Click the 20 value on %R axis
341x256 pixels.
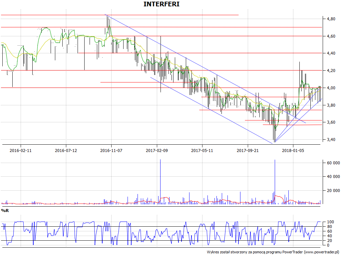coord(329,241)
